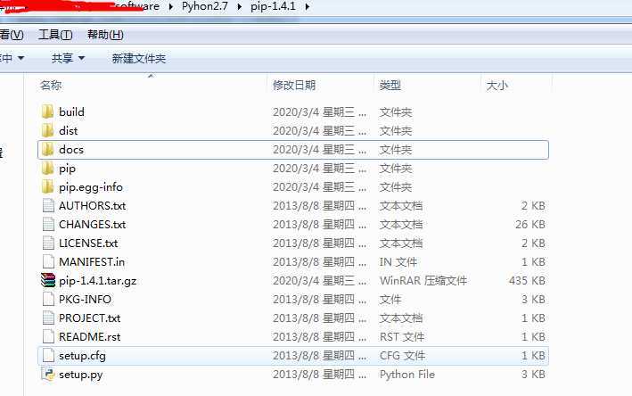Sort by the 类型 column header
This screenshot has height=396, width=632.
coord(390,86)
